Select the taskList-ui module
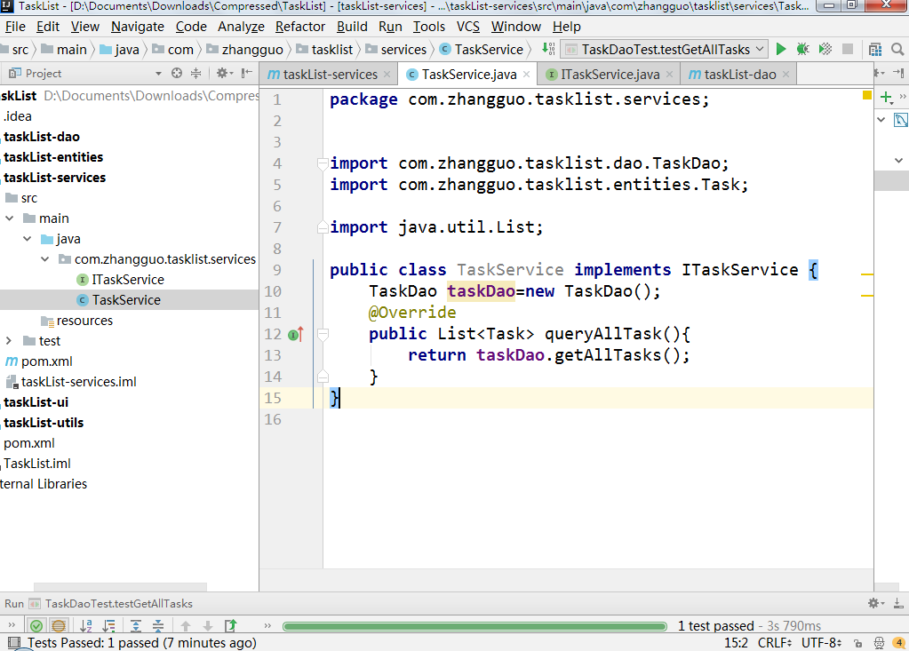The image size is (909, 651). pyautogui.click(x=36, y=402)
